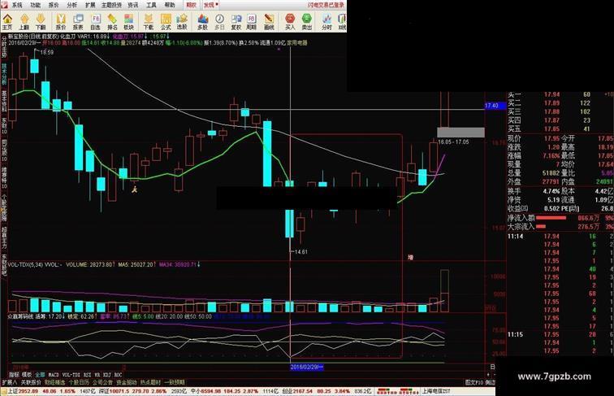Switch the indicator to MACD

[54, 375]
